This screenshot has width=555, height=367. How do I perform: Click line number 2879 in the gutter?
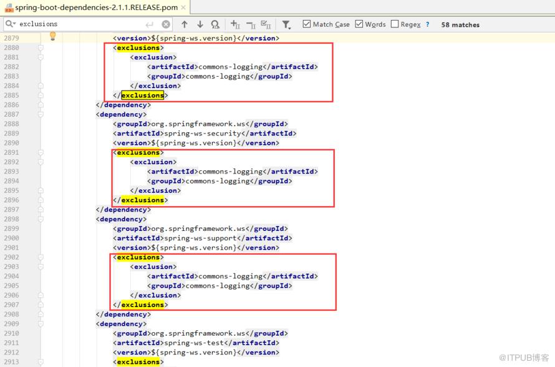point(12,38)
